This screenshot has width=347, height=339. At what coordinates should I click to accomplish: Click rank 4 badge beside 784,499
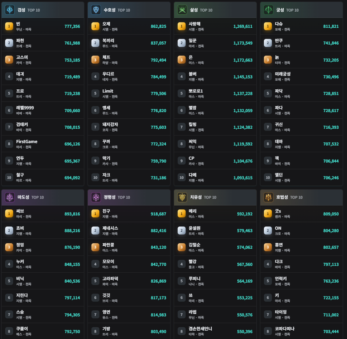pyautogui.click(x=95, y=77)
